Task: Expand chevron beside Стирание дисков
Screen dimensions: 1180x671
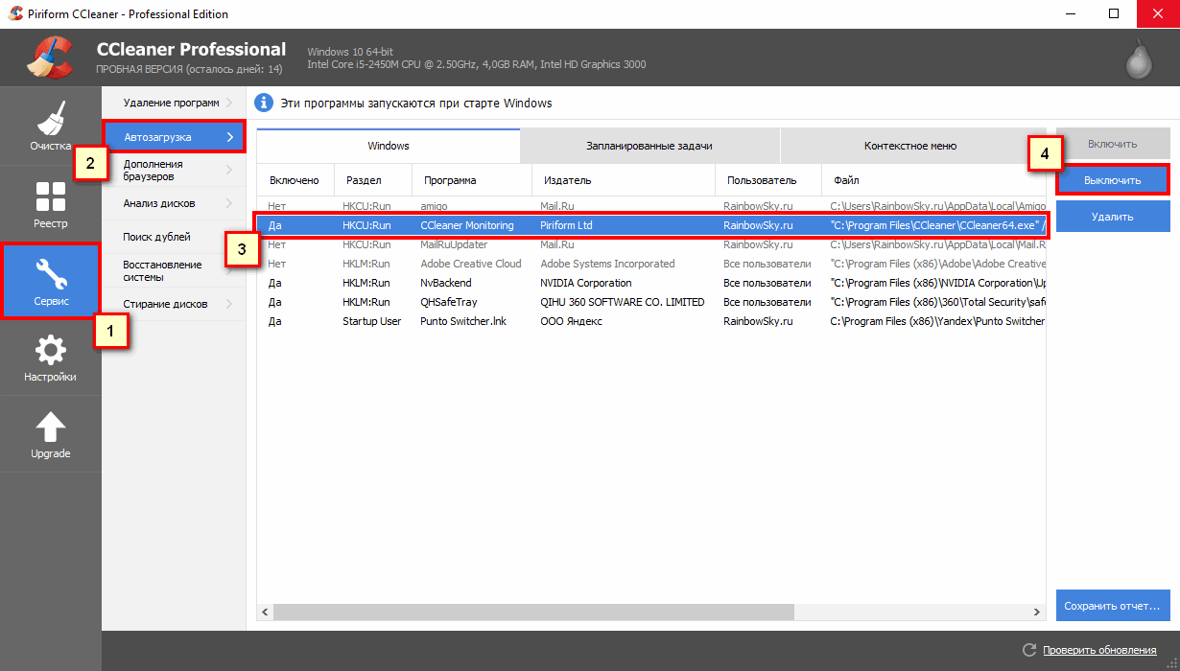Action: tap(230, 304)
